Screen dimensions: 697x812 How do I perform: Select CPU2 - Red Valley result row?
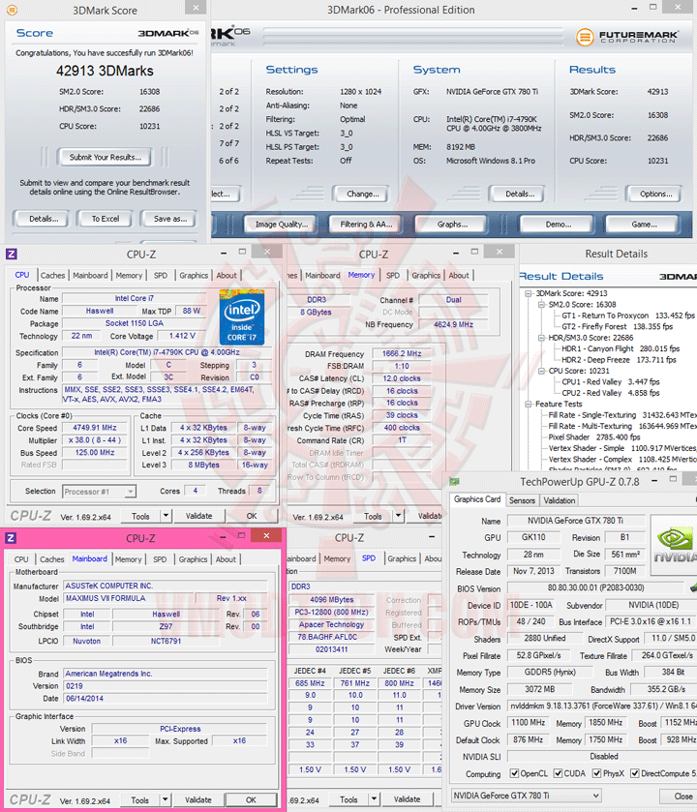pyautogui.click(x=611, y=393)
